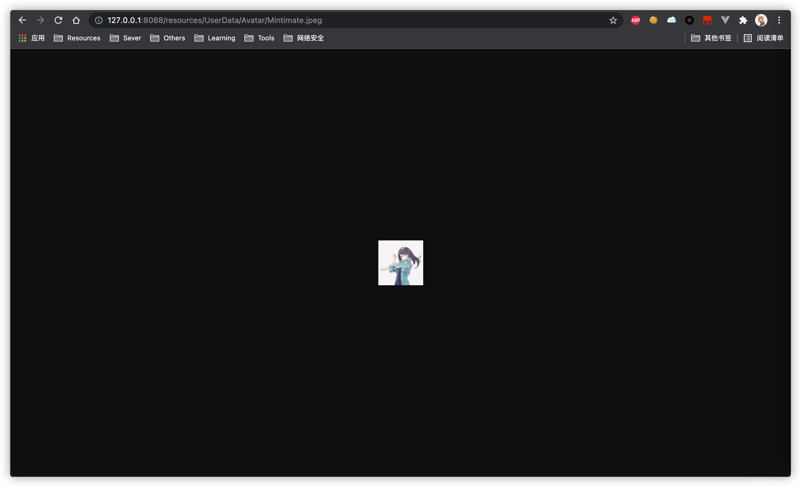801x487 pixels.
Task: Open the cloud extension icon
Action: [x=671, y=20]
